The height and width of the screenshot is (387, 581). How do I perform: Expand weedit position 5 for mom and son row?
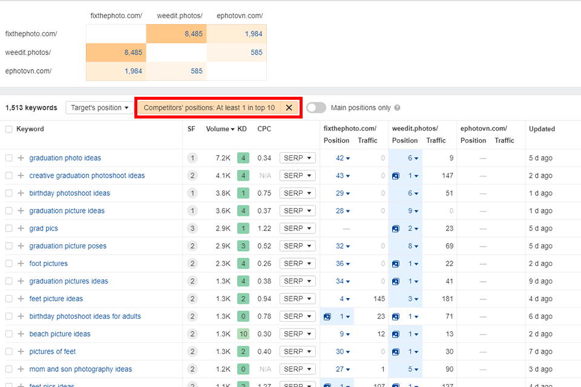(413, 369)
